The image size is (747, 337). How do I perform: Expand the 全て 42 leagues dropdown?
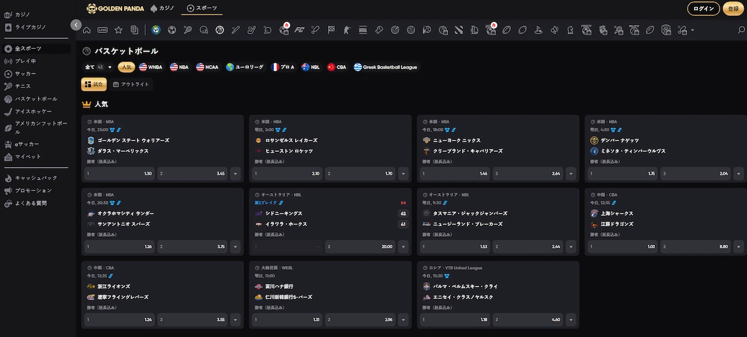pos(98,67)
